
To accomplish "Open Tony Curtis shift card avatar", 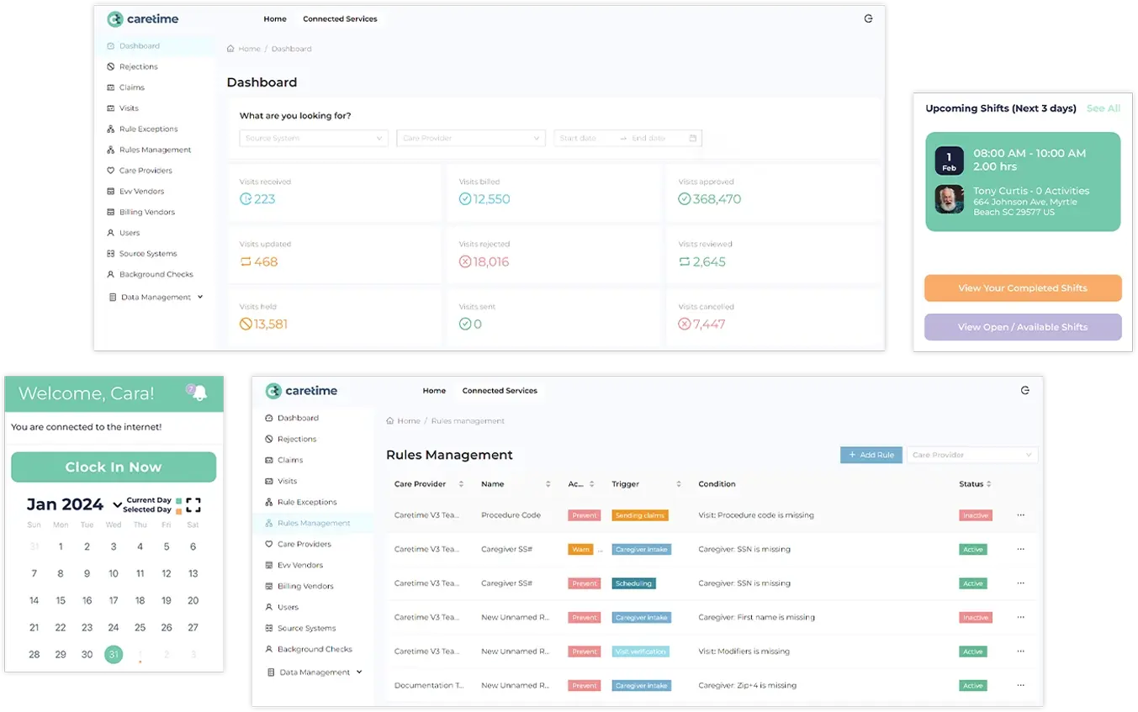I will click(x=950, y=199).
